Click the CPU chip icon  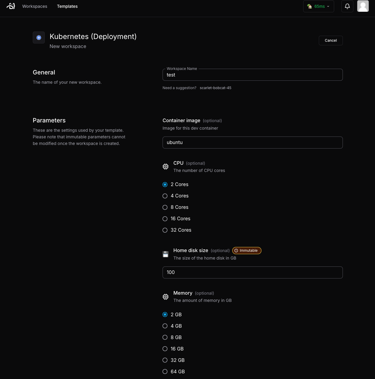(166, 167)
